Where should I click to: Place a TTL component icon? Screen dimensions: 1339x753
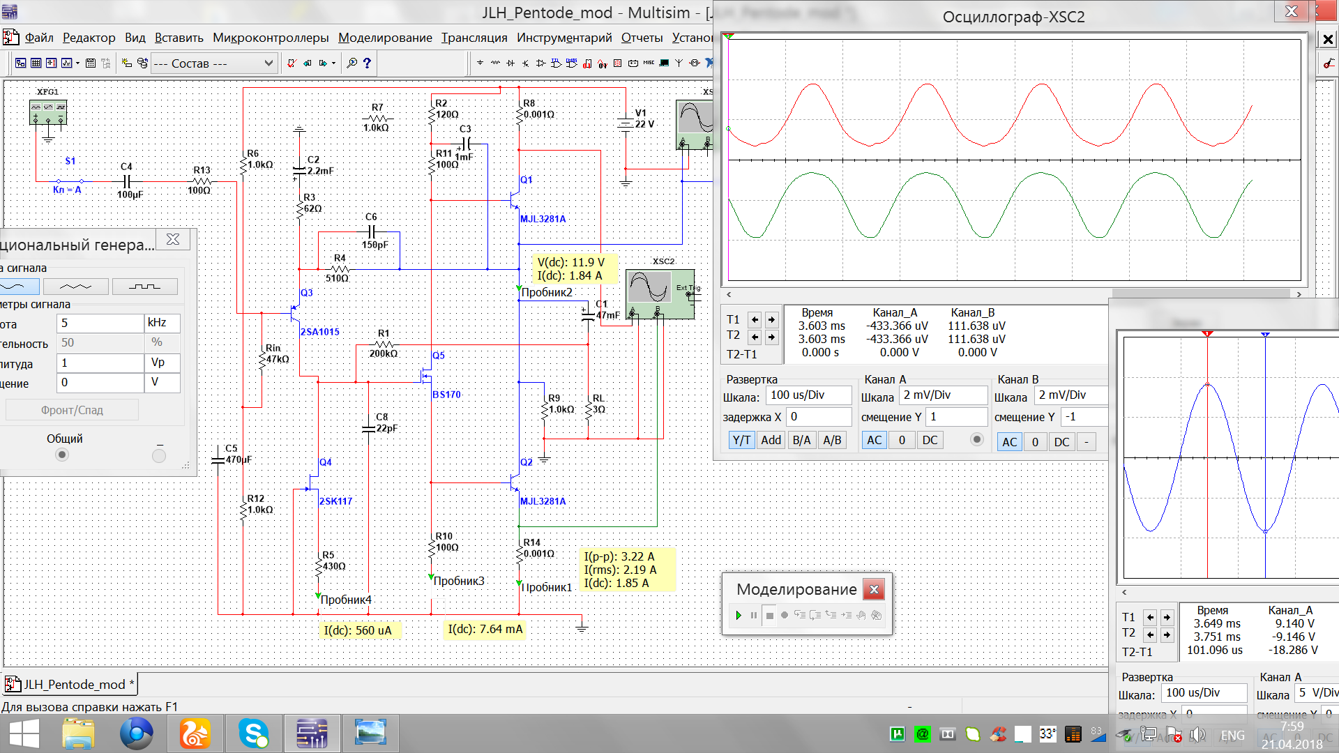(x=556, y=63)
